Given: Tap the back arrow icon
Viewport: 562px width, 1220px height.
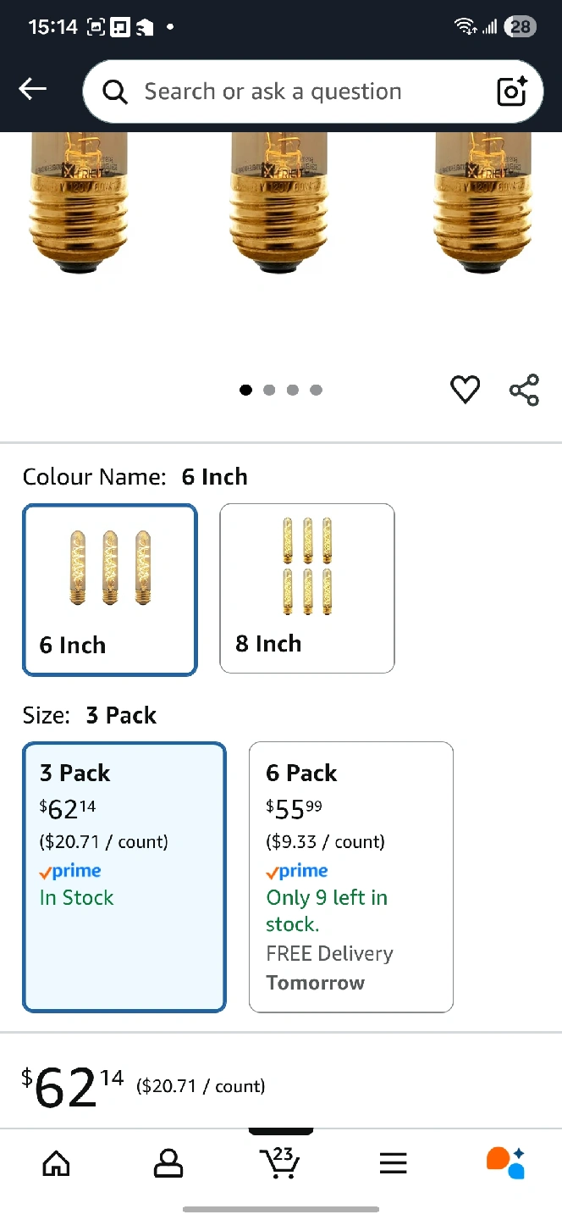Looking at the screenshot, I should [33, 89].
